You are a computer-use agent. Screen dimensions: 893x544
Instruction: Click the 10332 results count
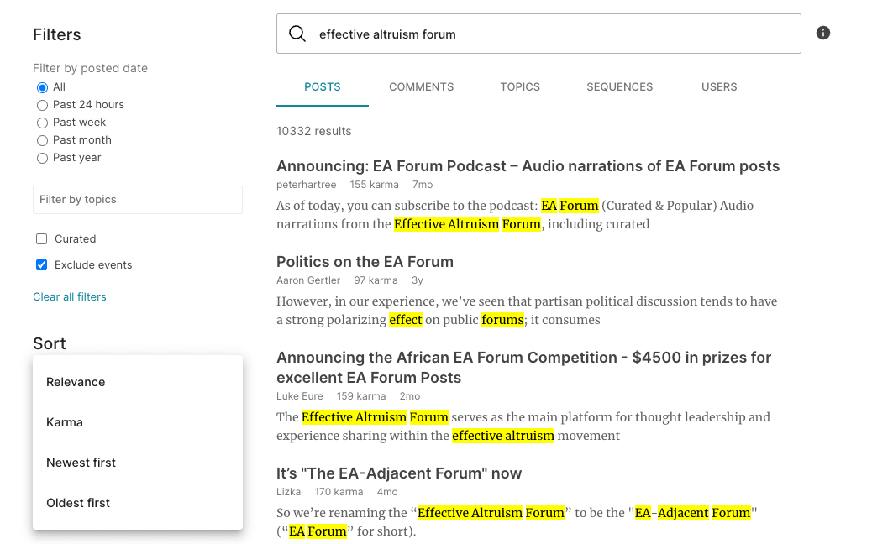tap(314, 132)
